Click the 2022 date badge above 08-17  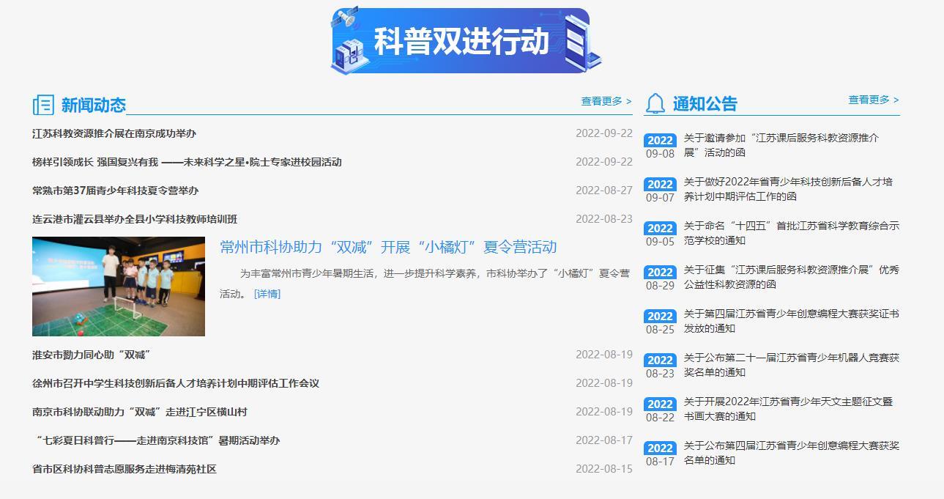pyautogui.click(x=660, y=448)
